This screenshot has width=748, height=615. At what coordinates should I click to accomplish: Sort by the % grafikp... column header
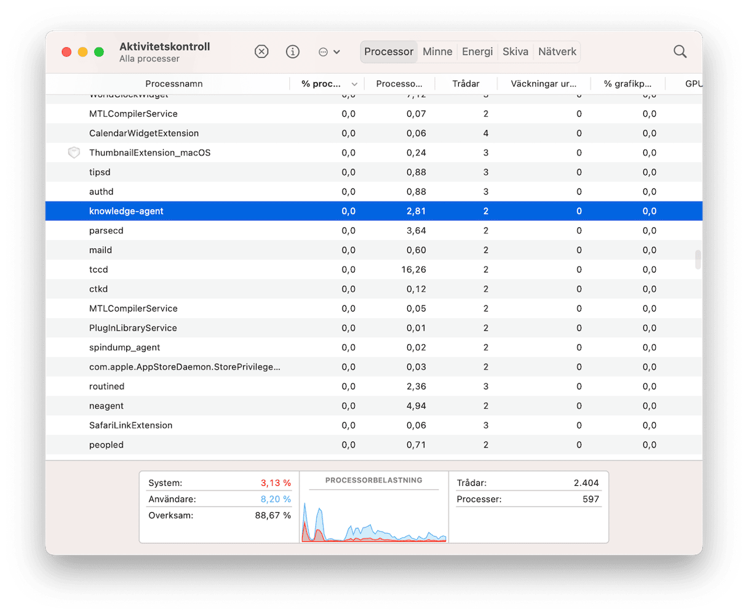[627, 84]
